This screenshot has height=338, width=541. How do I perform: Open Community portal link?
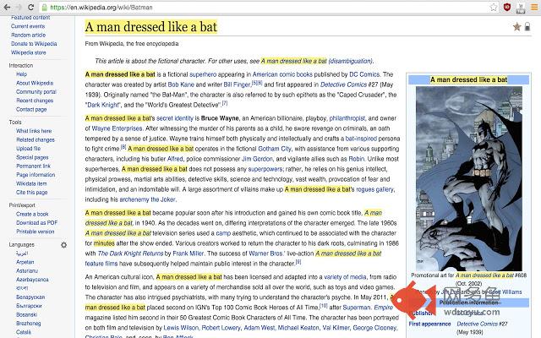(x=36, y=92)
